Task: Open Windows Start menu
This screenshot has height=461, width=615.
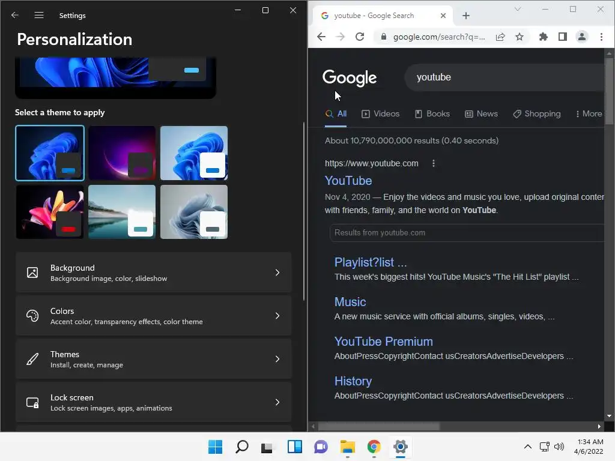Action: [216, 447]
